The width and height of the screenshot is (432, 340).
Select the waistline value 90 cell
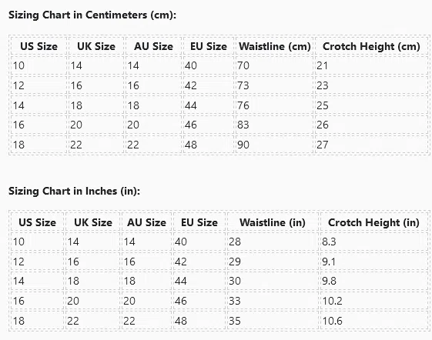pos(275,145)
